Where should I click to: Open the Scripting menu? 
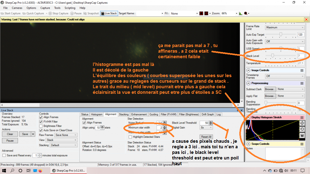[70, 8]
